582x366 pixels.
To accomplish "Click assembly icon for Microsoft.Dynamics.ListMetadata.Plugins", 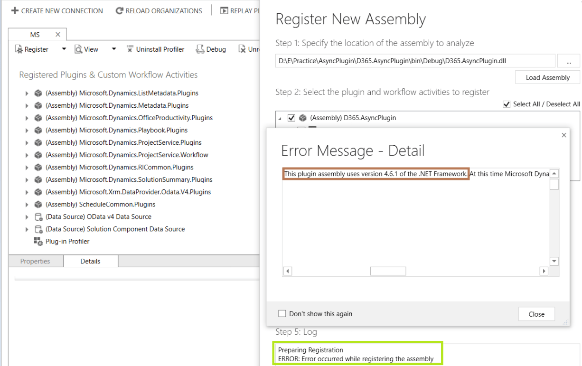I will (38, 93).
